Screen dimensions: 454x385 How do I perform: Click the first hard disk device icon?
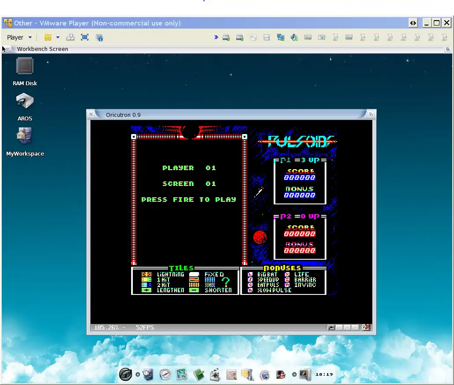point(226,38)
